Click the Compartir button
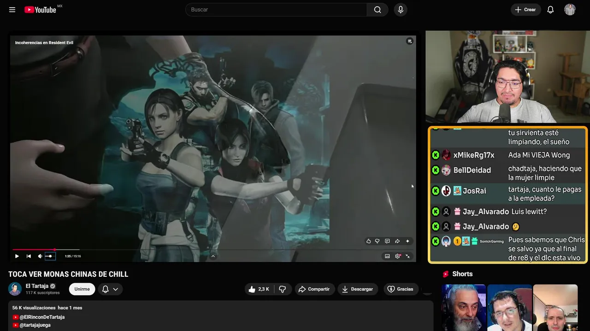Image resolution: width=590 pixels, height=331 pixels. click(x=315, y=289)
